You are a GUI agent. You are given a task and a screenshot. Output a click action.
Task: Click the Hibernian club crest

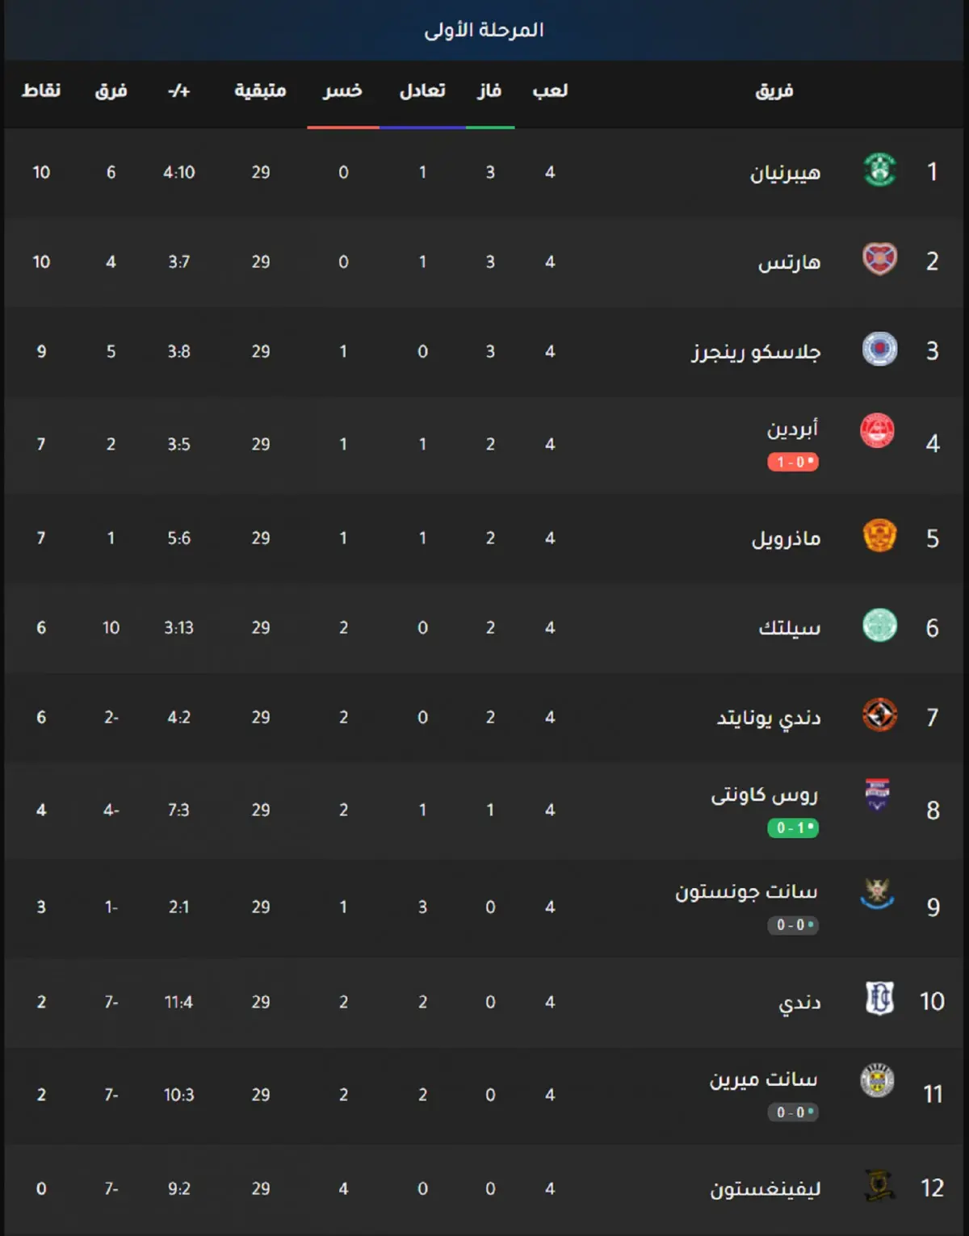tap(879, 170)
